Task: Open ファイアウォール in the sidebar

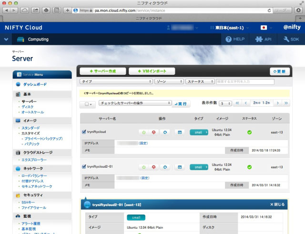Action: [x=34, y=208]
